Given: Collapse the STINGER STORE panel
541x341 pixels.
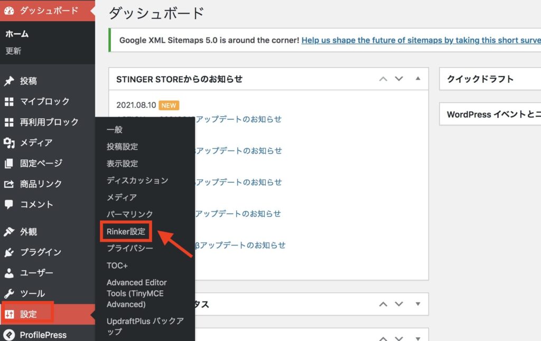Looking at the screenshot, I should [x=418, y=79].
